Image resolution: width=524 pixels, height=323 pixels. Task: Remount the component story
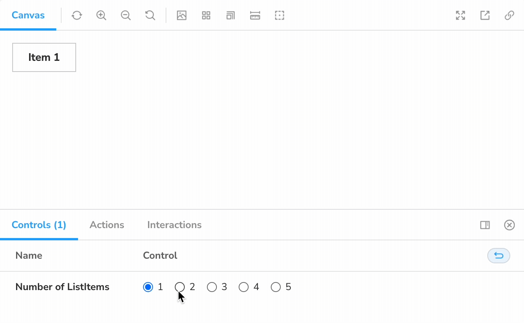coord(76,15)
